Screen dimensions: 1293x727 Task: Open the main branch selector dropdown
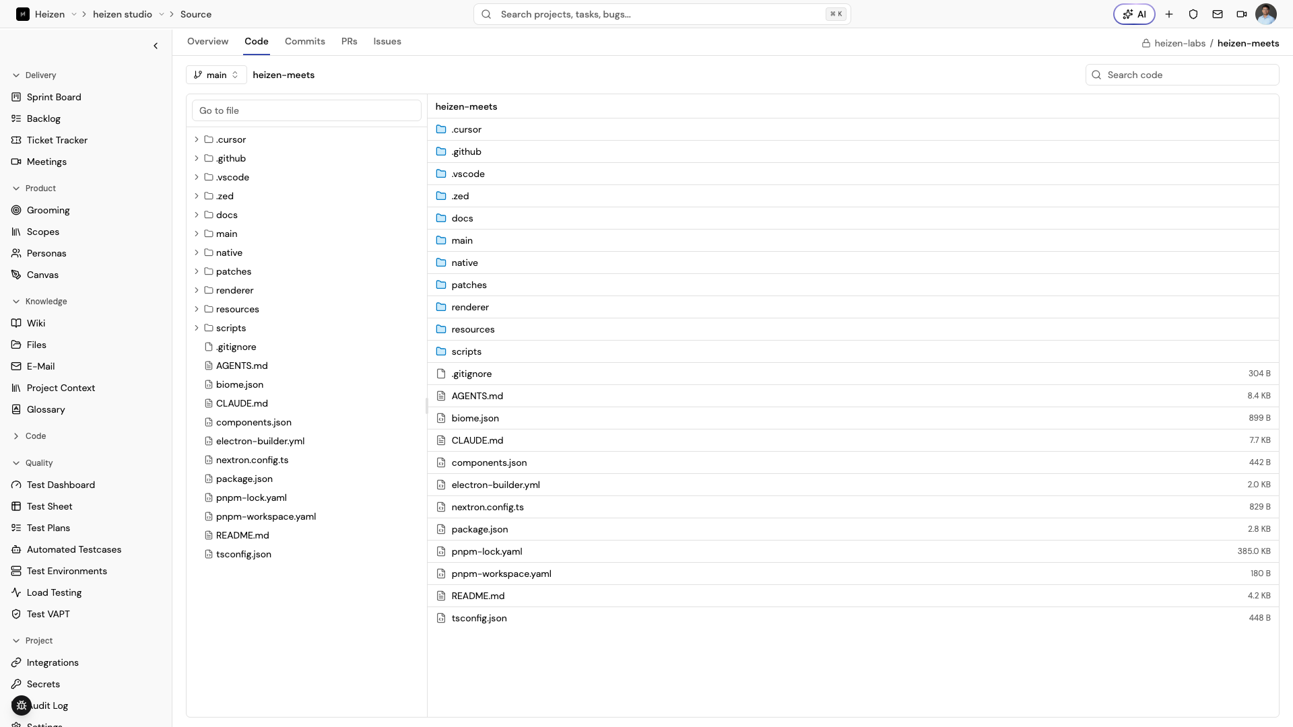pyautogui.click(x=216, y=75)
